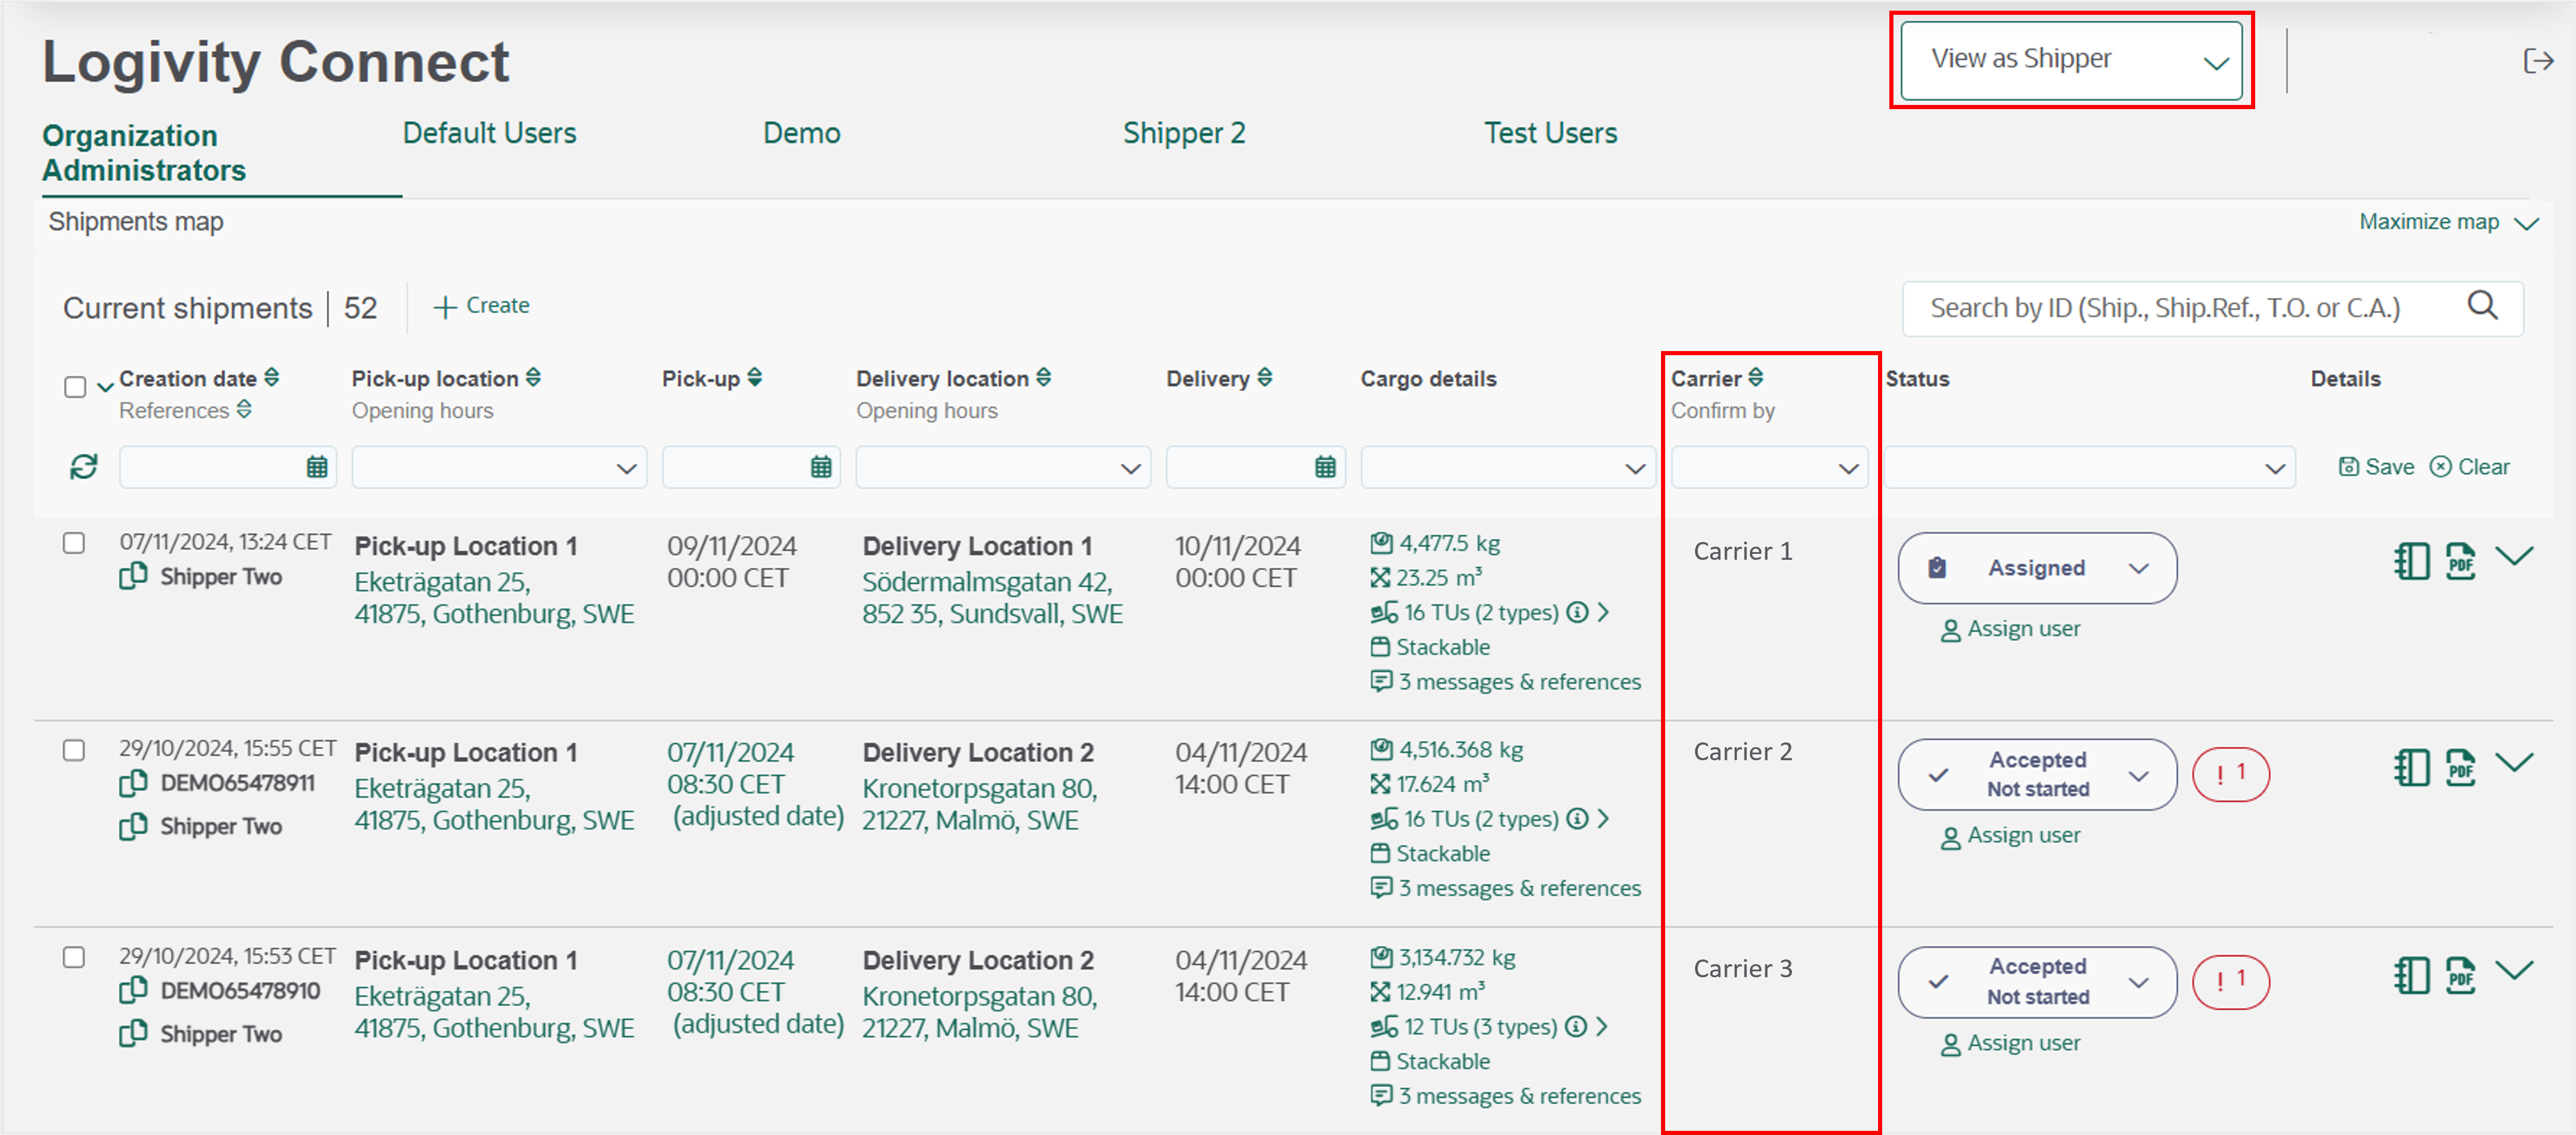Open Pick-up date calendar picker icon
The image size is (2576, 1135).
tap(821, 467)
